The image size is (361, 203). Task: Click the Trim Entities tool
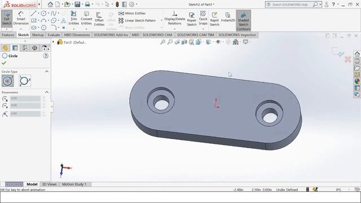tap(74, 18)
